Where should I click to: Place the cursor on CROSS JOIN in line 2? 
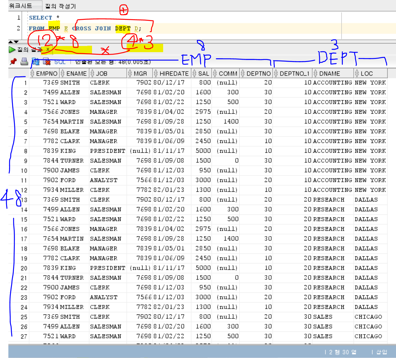[91, 28]
